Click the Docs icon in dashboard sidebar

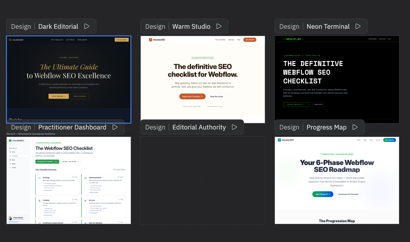pyautogui.click(x=10, y=152)
